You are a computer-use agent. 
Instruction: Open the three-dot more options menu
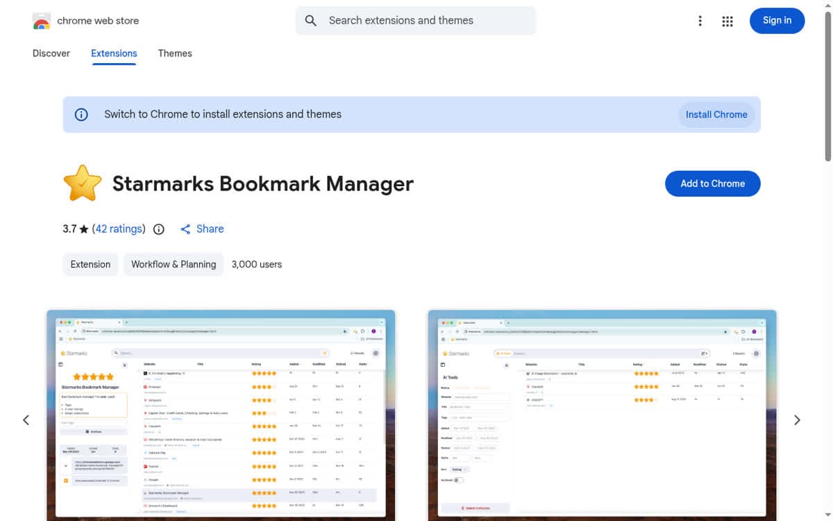pos(700,21)
